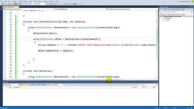Click Refresh icon in Solution Explorer
The height and width of the screenshot is (109, 194).
174,10
